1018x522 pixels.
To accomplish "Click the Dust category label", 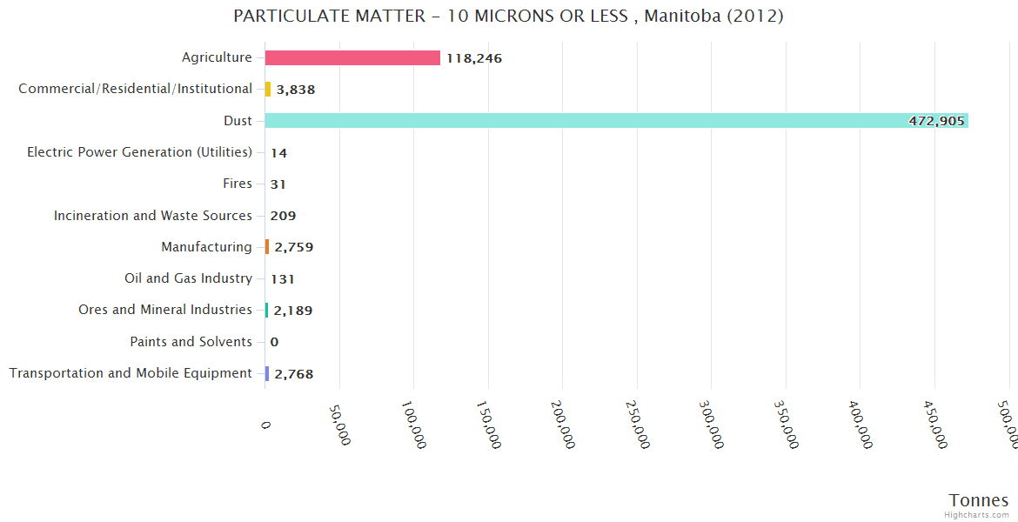I will coord(238,121).
